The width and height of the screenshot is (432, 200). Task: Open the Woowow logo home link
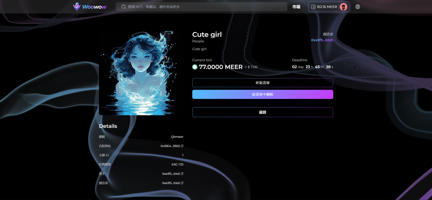(x=90, y=7)
